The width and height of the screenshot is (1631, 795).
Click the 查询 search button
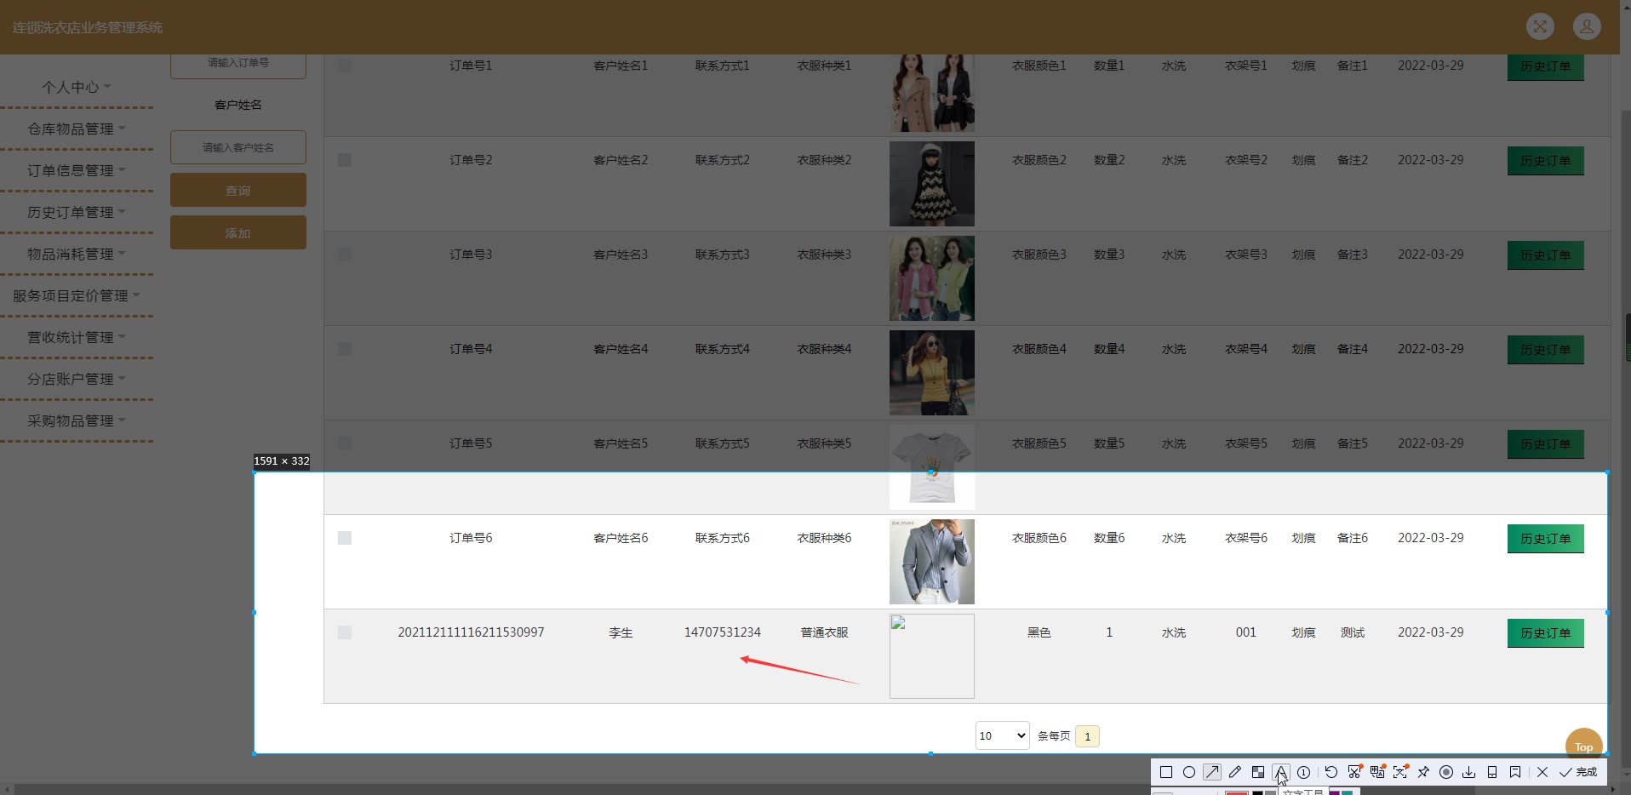(238, 190)
